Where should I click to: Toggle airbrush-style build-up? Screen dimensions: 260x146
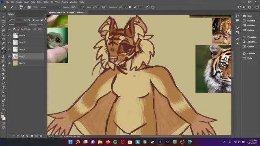(x=104, y=7)
